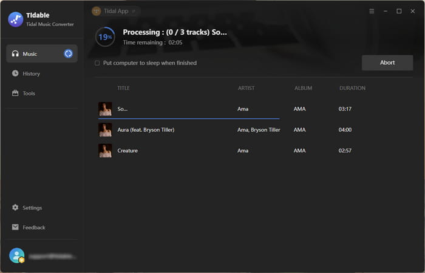The width and height of the screenshot is (425, 273).
Task: Click the user account avatar
Action: click(x=17, y=255)
